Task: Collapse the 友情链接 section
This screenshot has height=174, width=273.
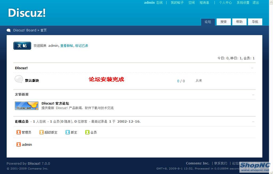Action: (253, 95)
